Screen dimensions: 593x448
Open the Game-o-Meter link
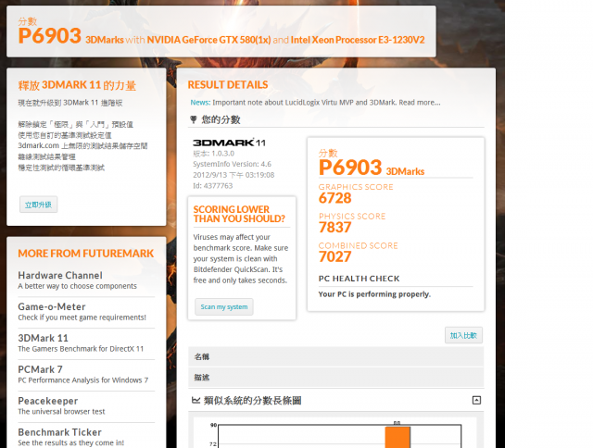(52, 306)
